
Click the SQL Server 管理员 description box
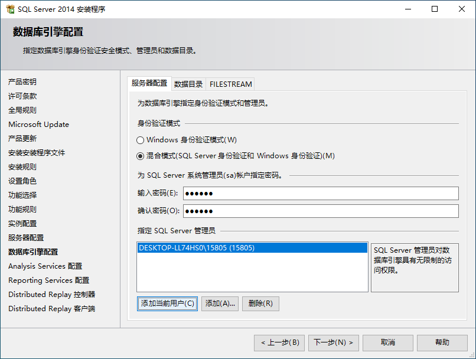(x=415, y=267)
